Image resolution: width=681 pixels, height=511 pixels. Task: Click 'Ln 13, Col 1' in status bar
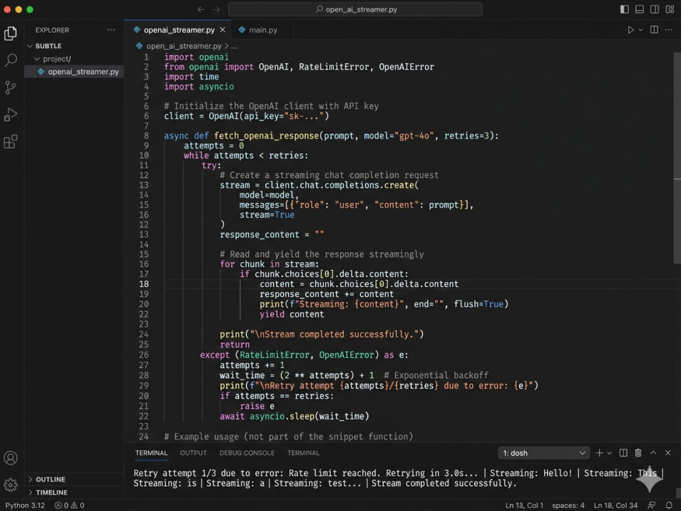click(524, 506)
